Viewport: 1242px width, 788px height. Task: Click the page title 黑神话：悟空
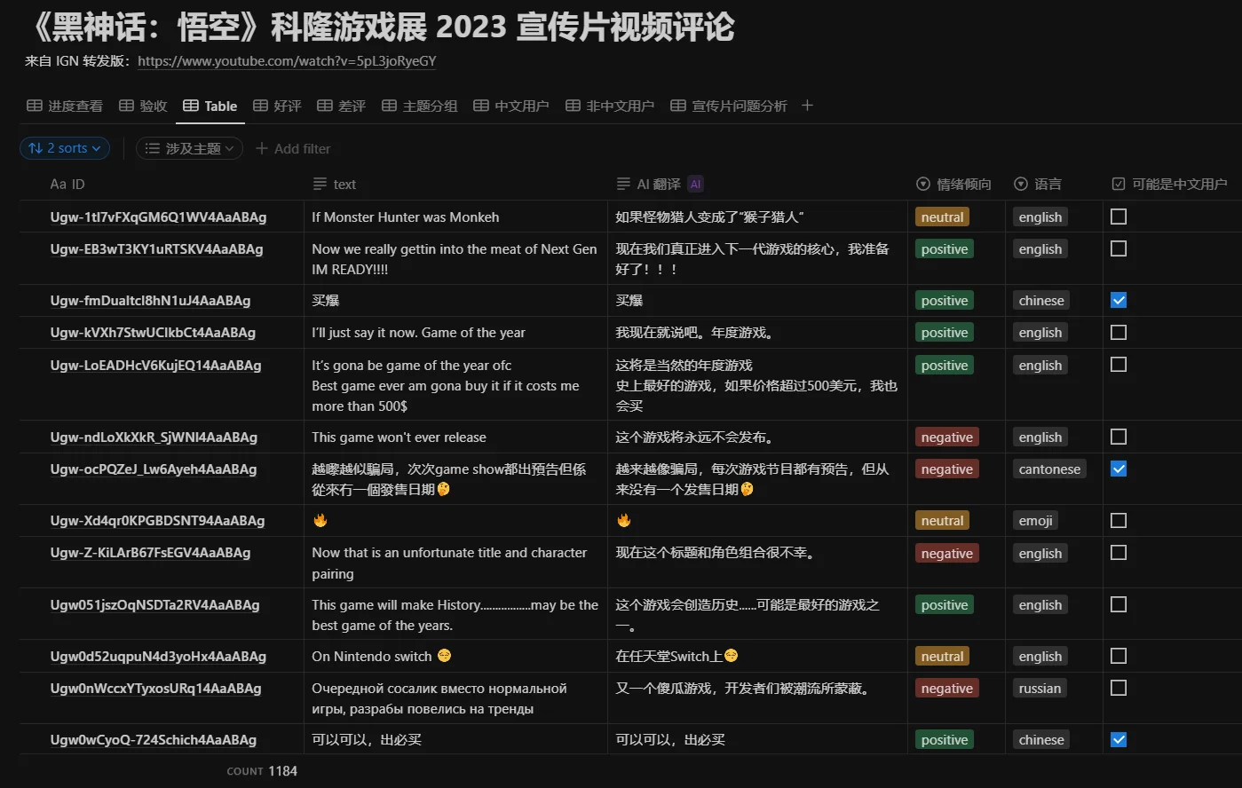click(380, 27)
